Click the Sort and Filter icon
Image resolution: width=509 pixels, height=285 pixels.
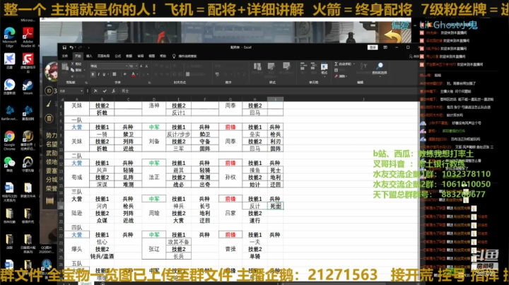363,67
